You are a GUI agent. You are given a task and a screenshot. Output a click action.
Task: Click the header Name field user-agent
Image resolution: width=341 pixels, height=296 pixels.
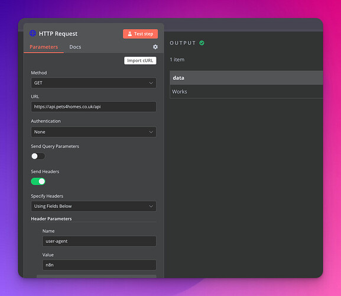pos(99,242)
